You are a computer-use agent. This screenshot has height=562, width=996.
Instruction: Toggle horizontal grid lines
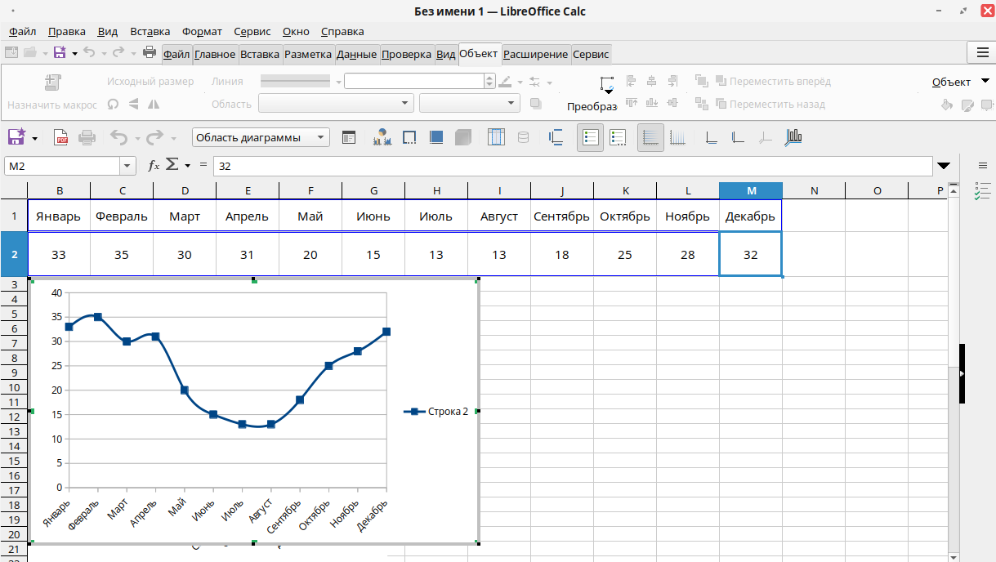(650, 138)
